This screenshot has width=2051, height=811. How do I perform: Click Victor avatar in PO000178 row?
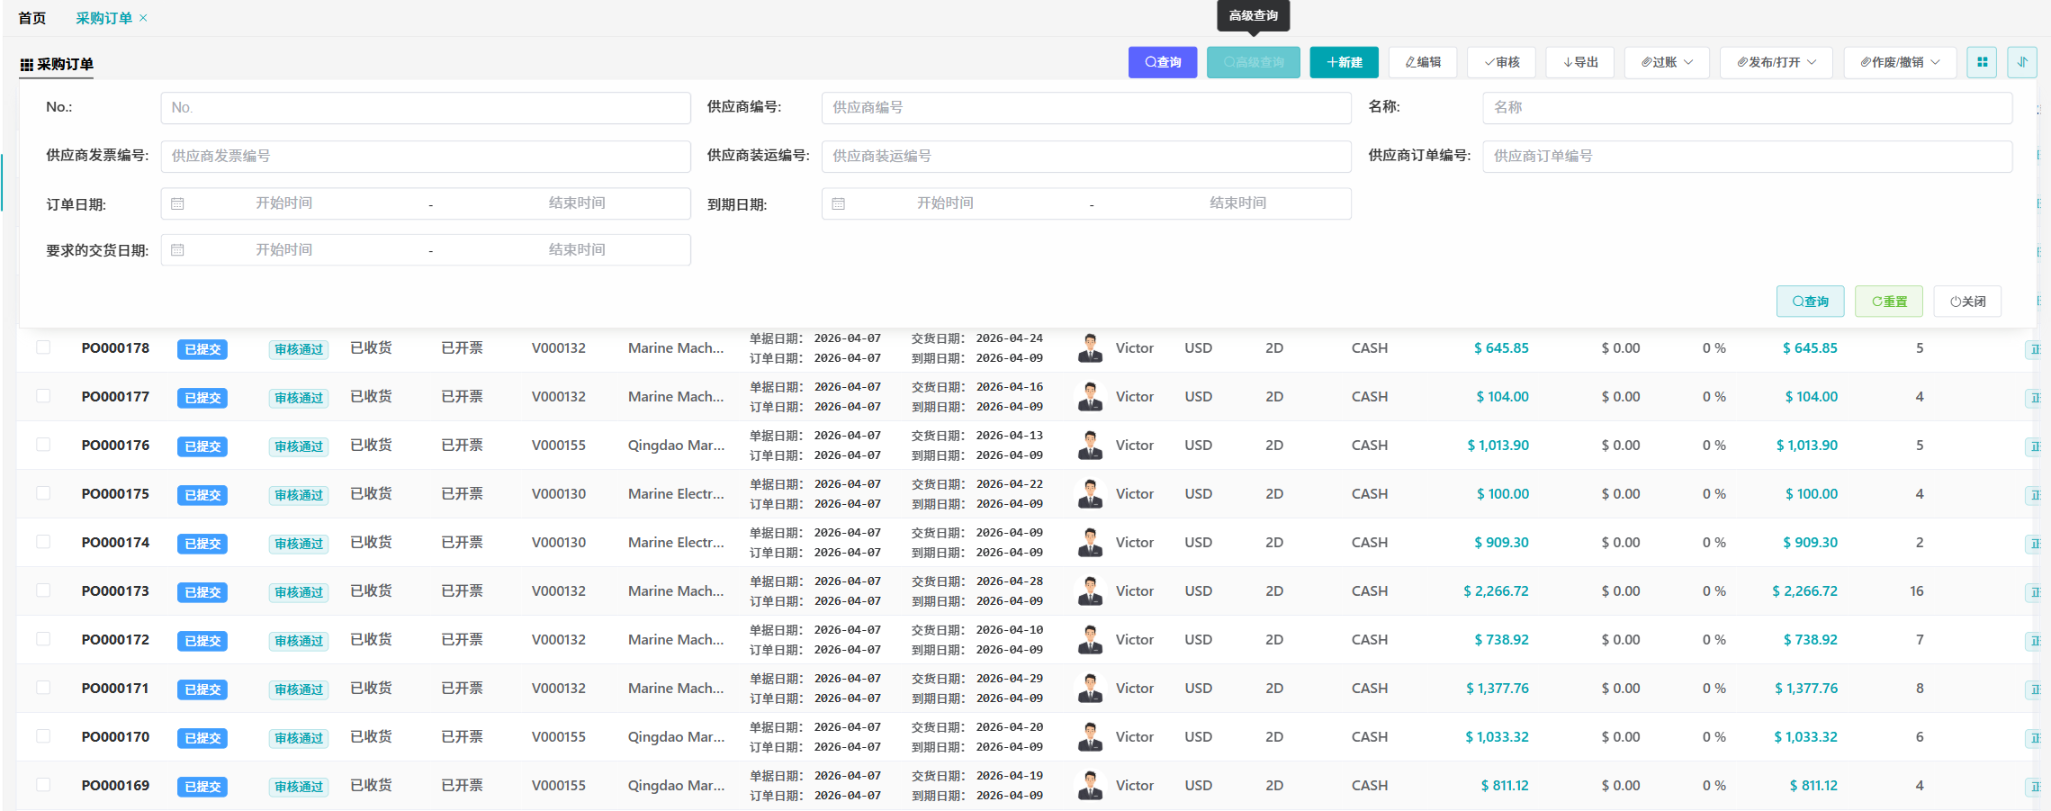tap(1090, 348)
